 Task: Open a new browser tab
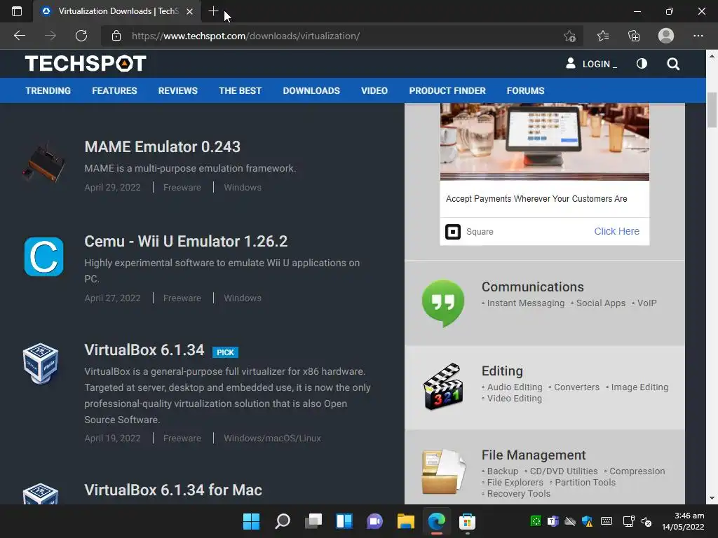click(x=213, y=11)
